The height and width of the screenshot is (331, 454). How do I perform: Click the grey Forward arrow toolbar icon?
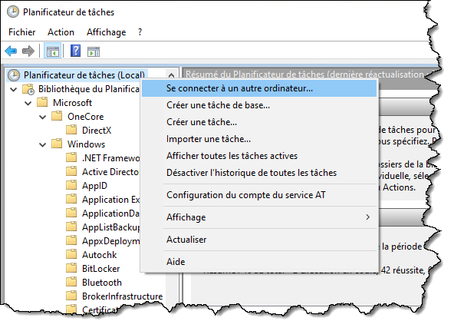coord(28,51)
